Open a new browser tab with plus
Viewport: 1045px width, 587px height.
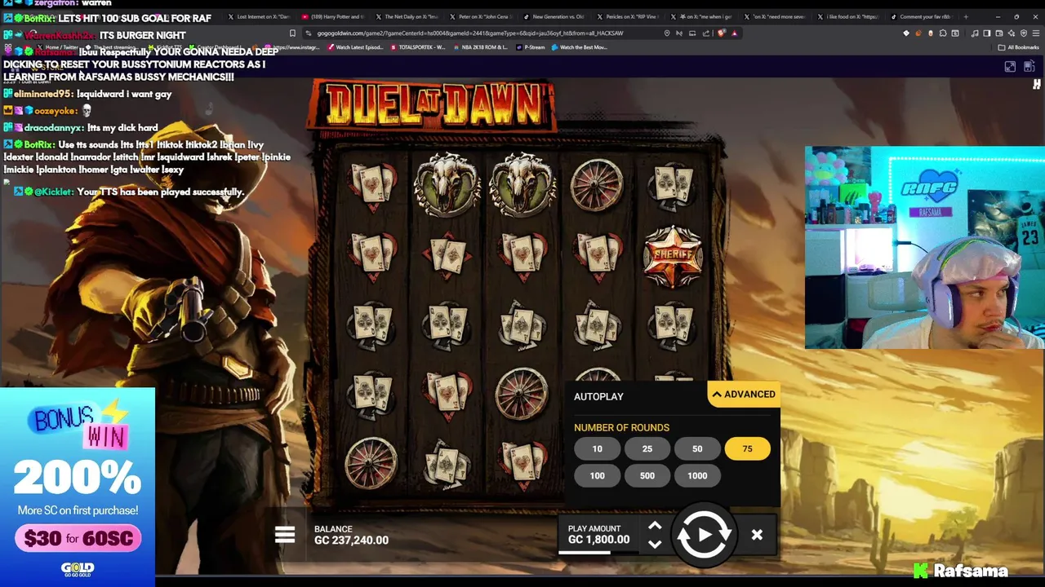click(x=967, y=16)
